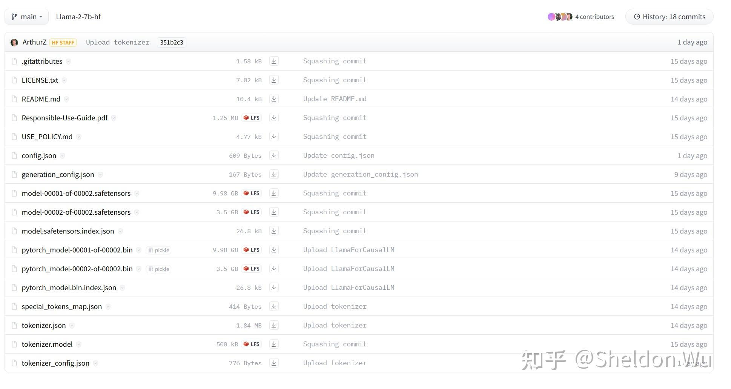View the 4 contributors list
Image resolution: width=731 pixels, height=389 pixels.
[x=594, y=17]
